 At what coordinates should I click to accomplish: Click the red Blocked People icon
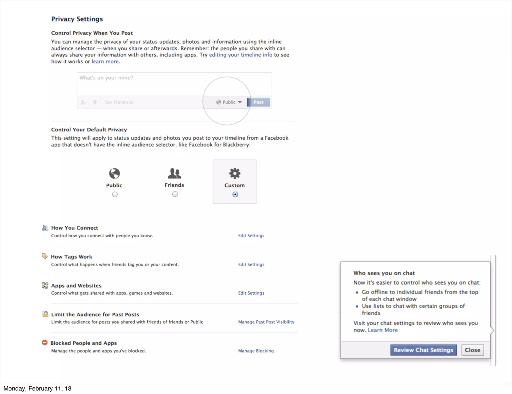point(45,343)
